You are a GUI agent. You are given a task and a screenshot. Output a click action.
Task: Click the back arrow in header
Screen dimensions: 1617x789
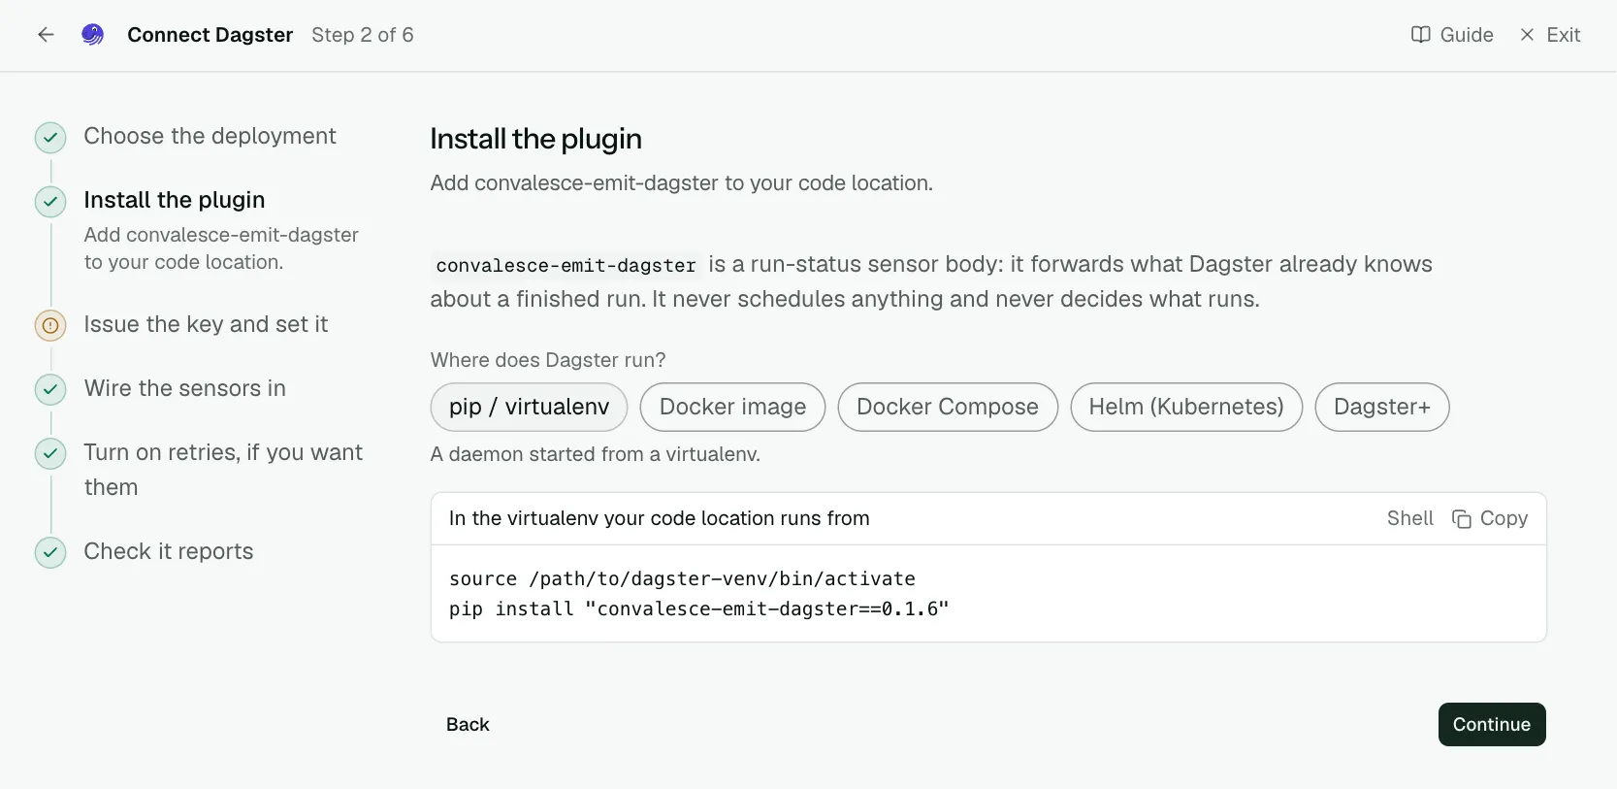46,35
